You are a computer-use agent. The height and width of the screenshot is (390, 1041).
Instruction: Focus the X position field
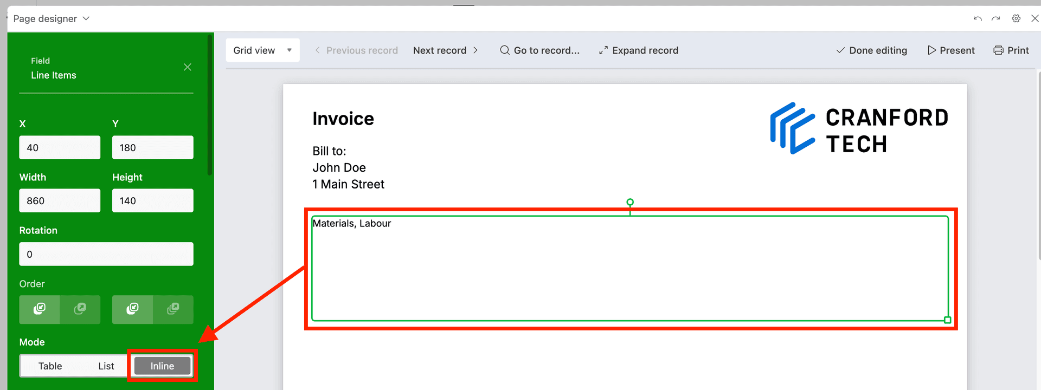coord(60,147)
